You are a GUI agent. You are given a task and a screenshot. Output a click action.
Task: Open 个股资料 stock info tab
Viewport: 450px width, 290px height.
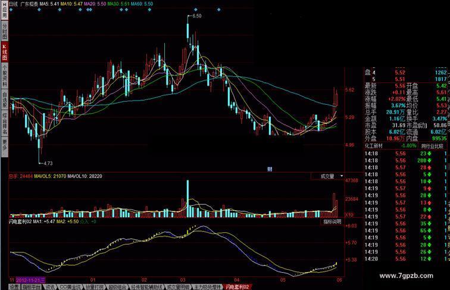(4, 76)
